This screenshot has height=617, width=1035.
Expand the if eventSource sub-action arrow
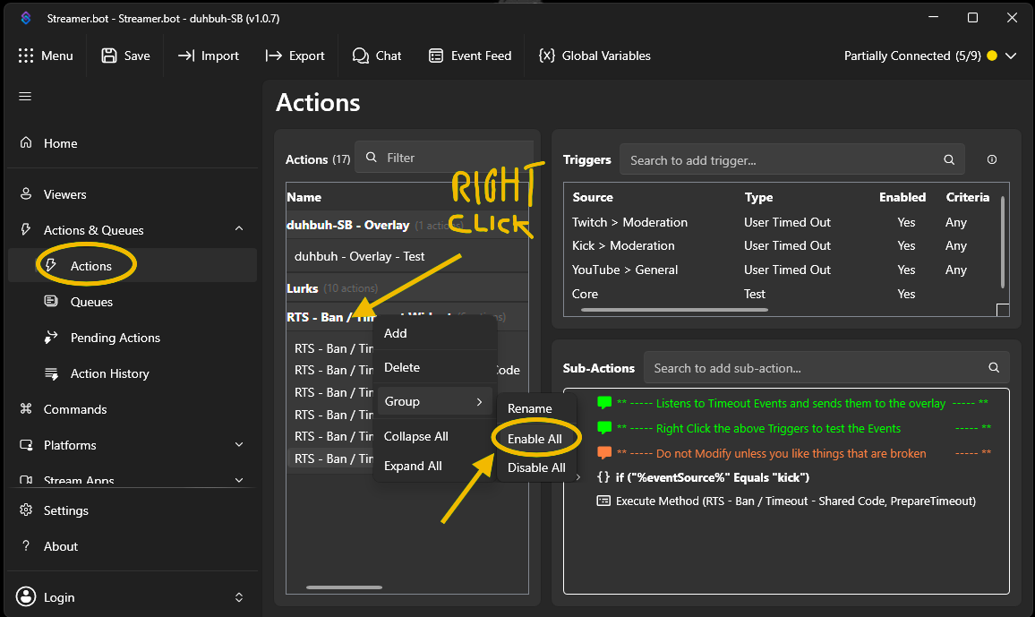[x=579, y=477]
